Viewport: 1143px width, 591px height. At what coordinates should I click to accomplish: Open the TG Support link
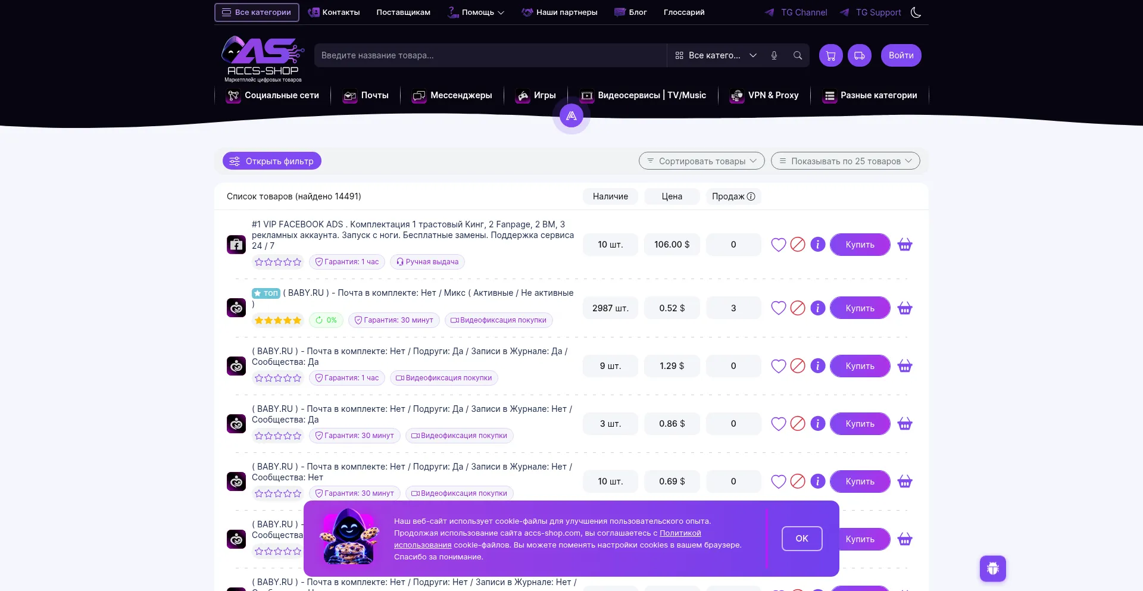point(871,12)
